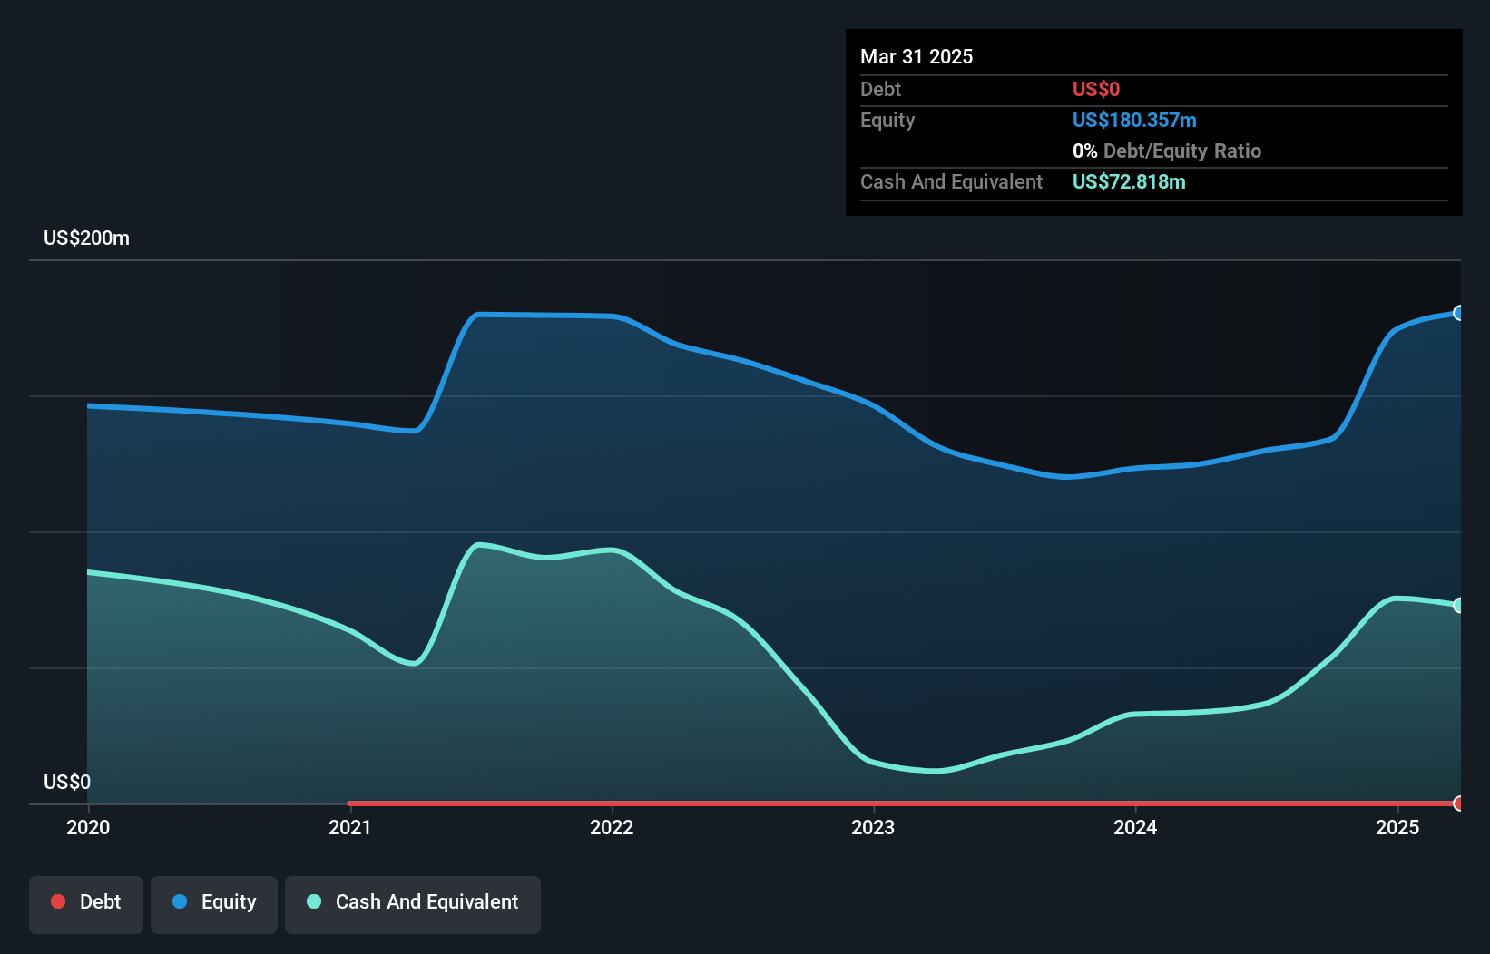This screenshot has height=954, width=1490.
Task: Select the 2025 axis label
Action: click(1397, 827)
